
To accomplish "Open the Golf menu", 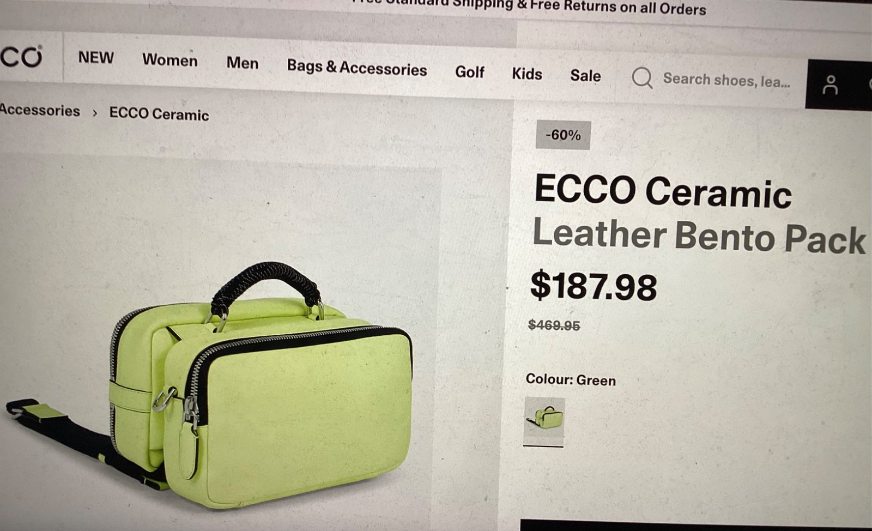I will [470, 72].
